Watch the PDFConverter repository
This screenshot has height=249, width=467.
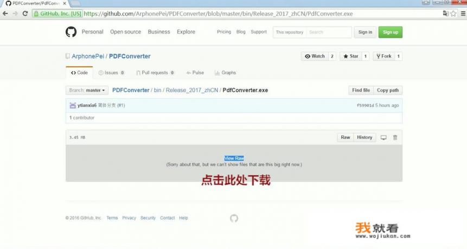(315, 56)
